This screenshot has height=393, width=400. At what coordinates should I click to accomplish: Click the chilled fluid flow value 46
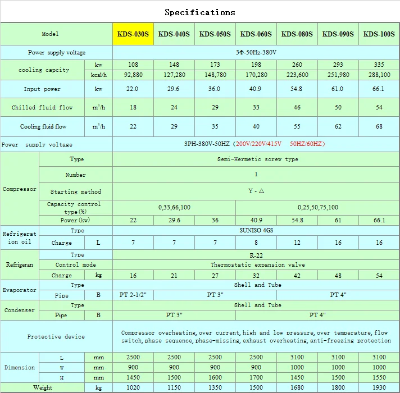297,107
